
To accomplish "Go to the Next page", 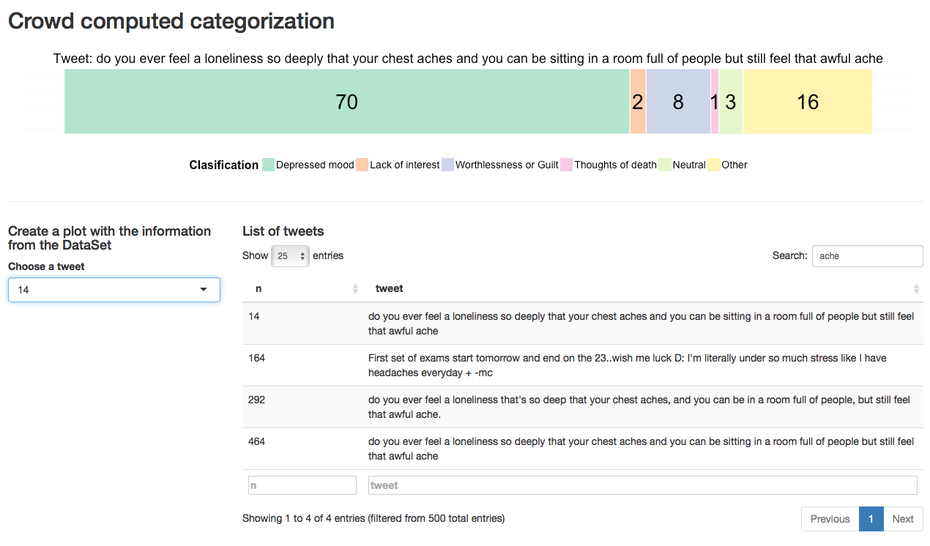I will click(902, 519).
